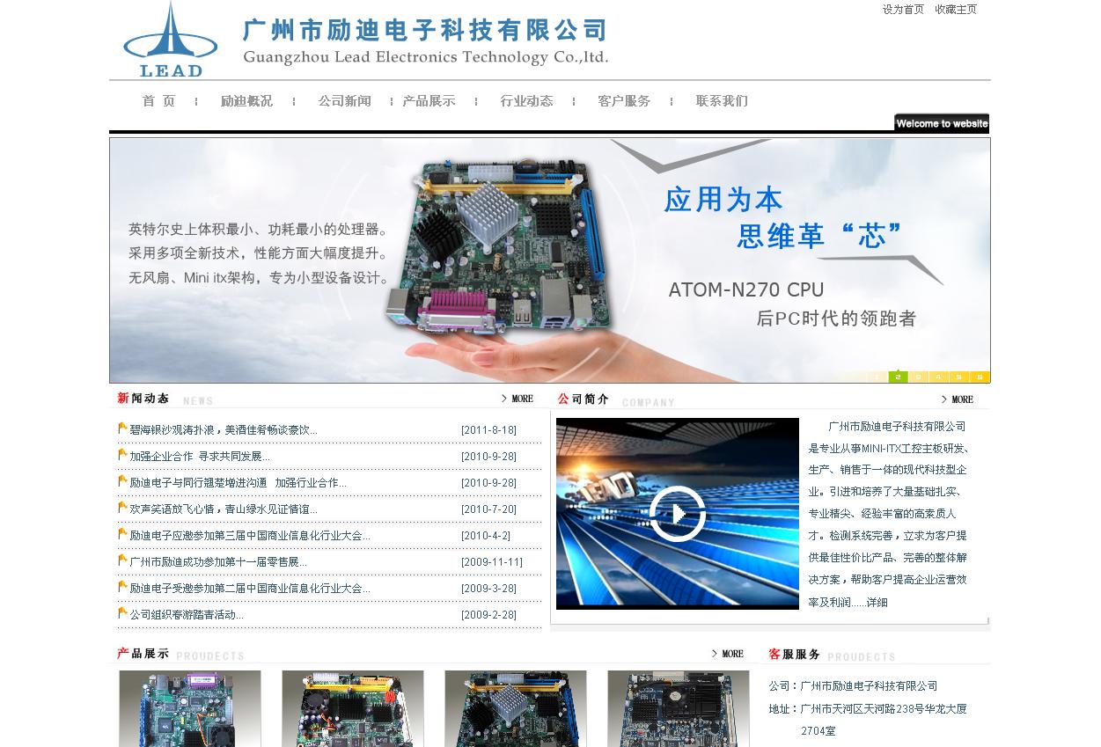Click the MORE arrow in the 新闻动态 section

[x=518, y=399]
